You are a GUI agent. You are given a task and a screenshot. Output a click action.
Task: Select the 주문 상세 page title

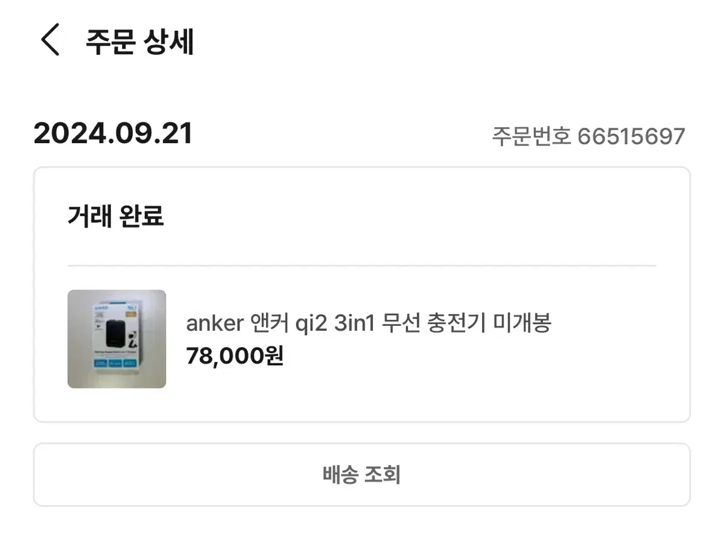(139, 41)
